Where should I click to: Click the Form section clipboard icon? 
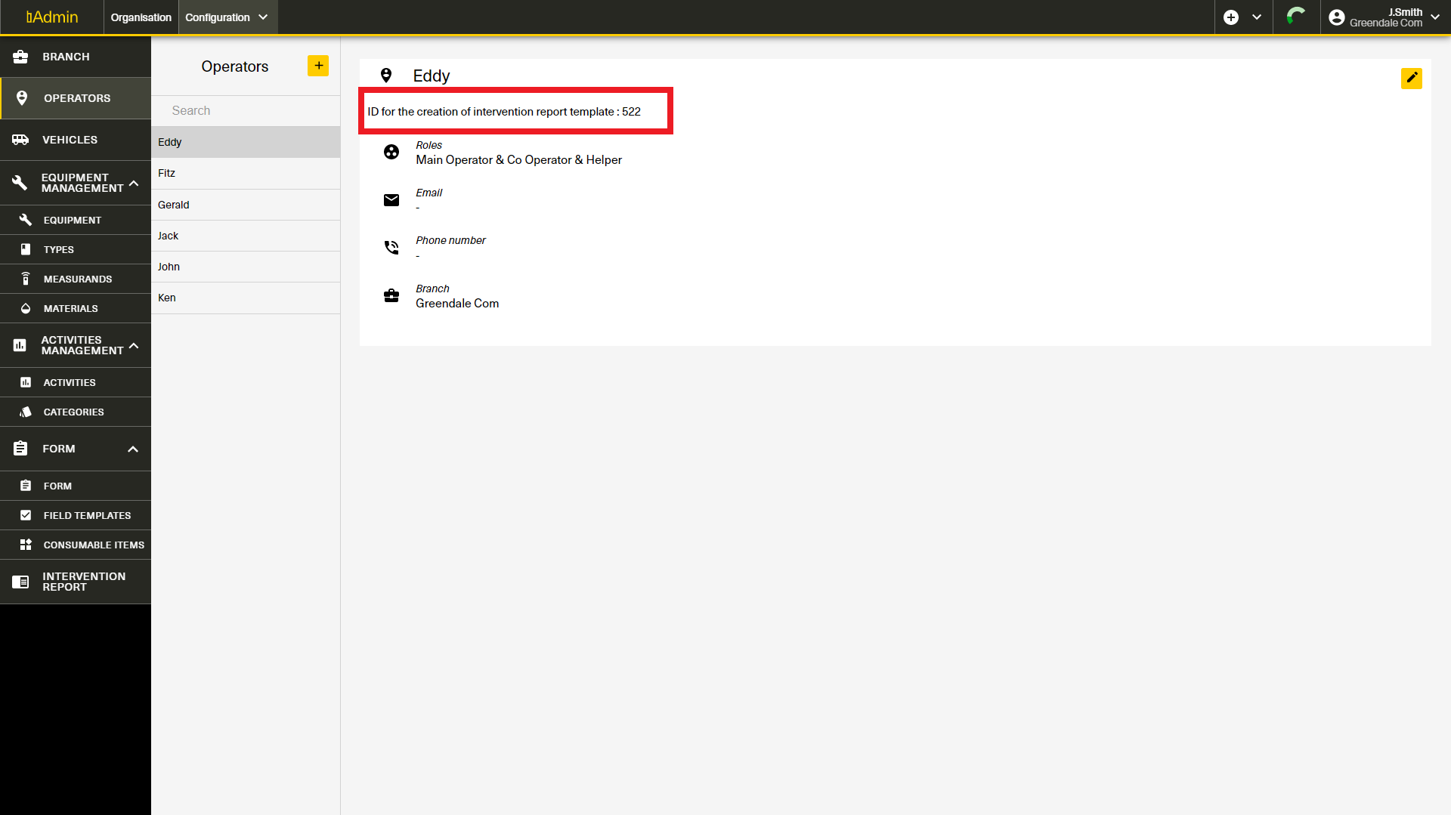pos(20,449)
